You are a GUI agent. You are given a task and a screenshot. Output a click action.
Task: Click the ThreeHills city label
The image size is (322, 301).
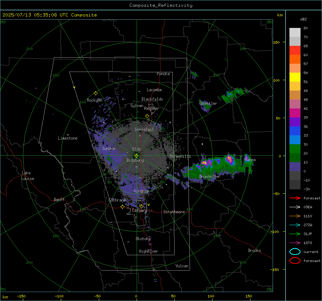(180, 156)
